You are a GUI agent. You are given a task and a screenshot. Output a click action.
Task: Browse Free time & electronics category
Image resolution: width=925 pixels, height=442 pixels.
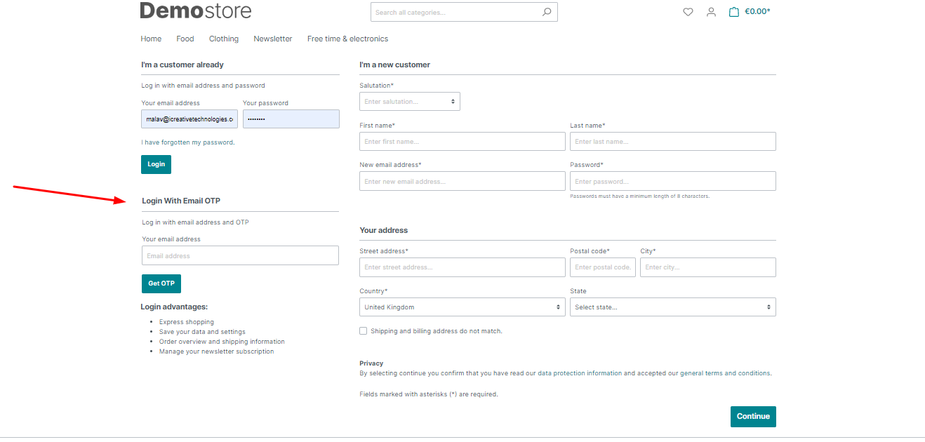(x=347, y=39)
